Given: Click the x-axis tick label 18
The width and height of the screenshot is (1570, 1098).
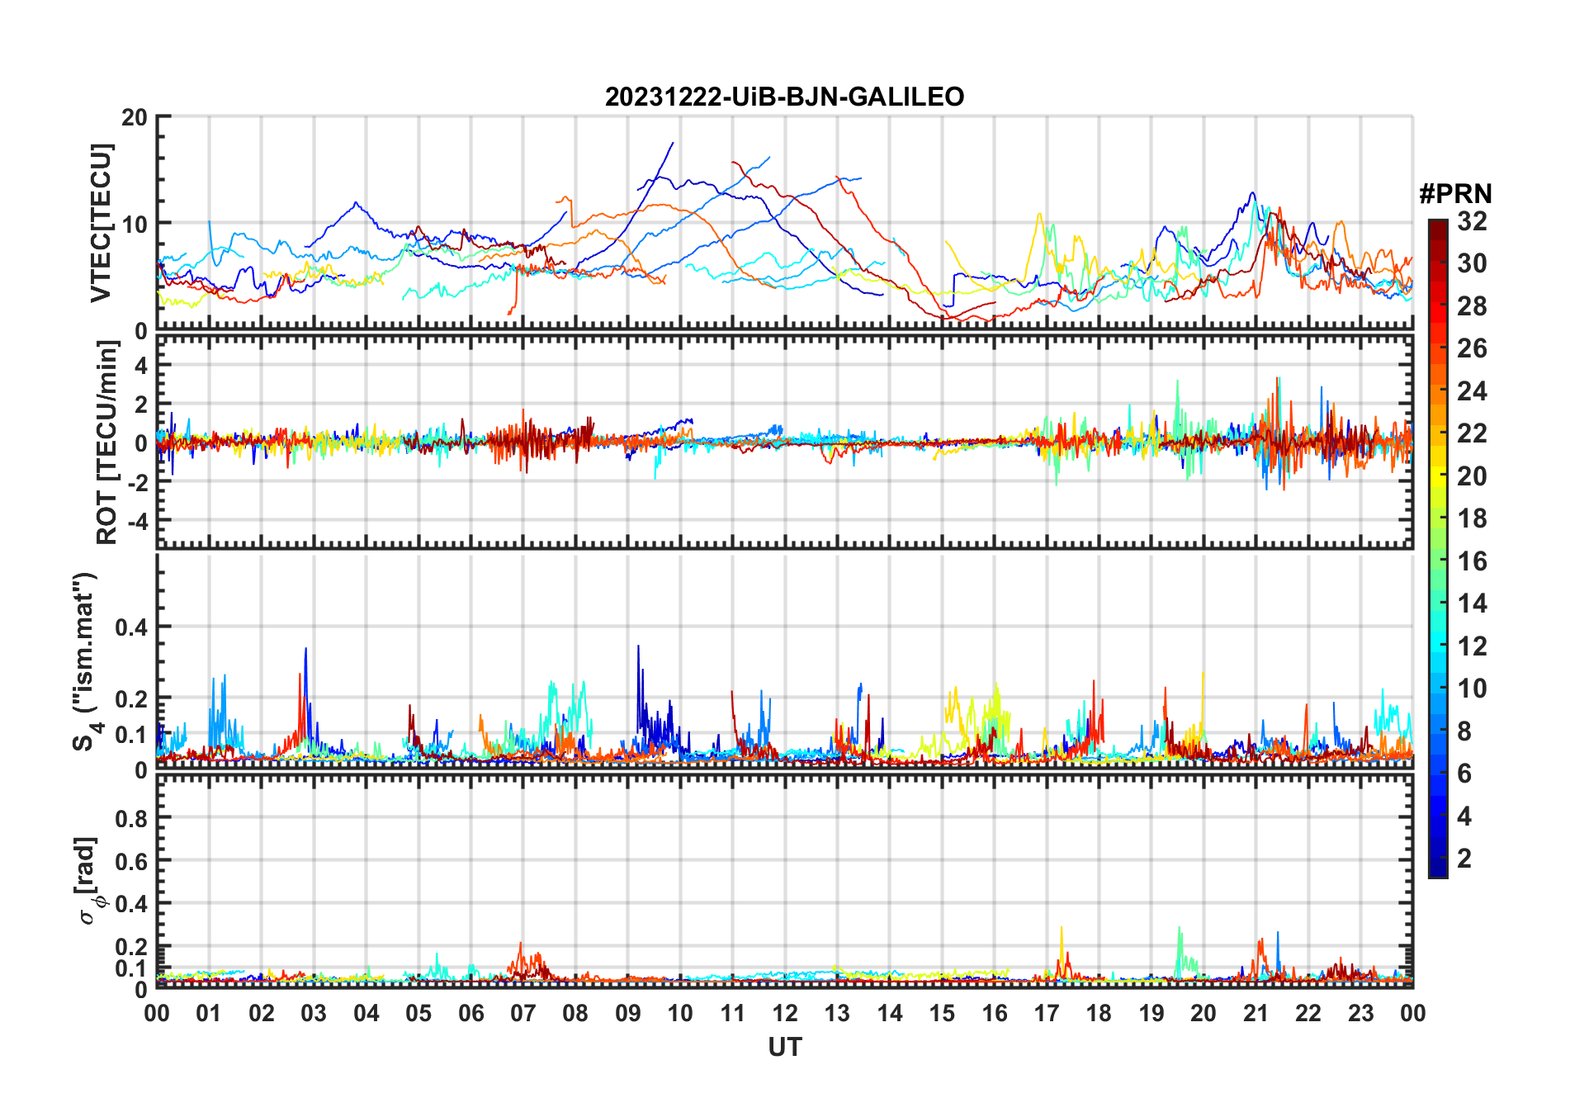Looking at the screenshot, I should point(1099,1013).
